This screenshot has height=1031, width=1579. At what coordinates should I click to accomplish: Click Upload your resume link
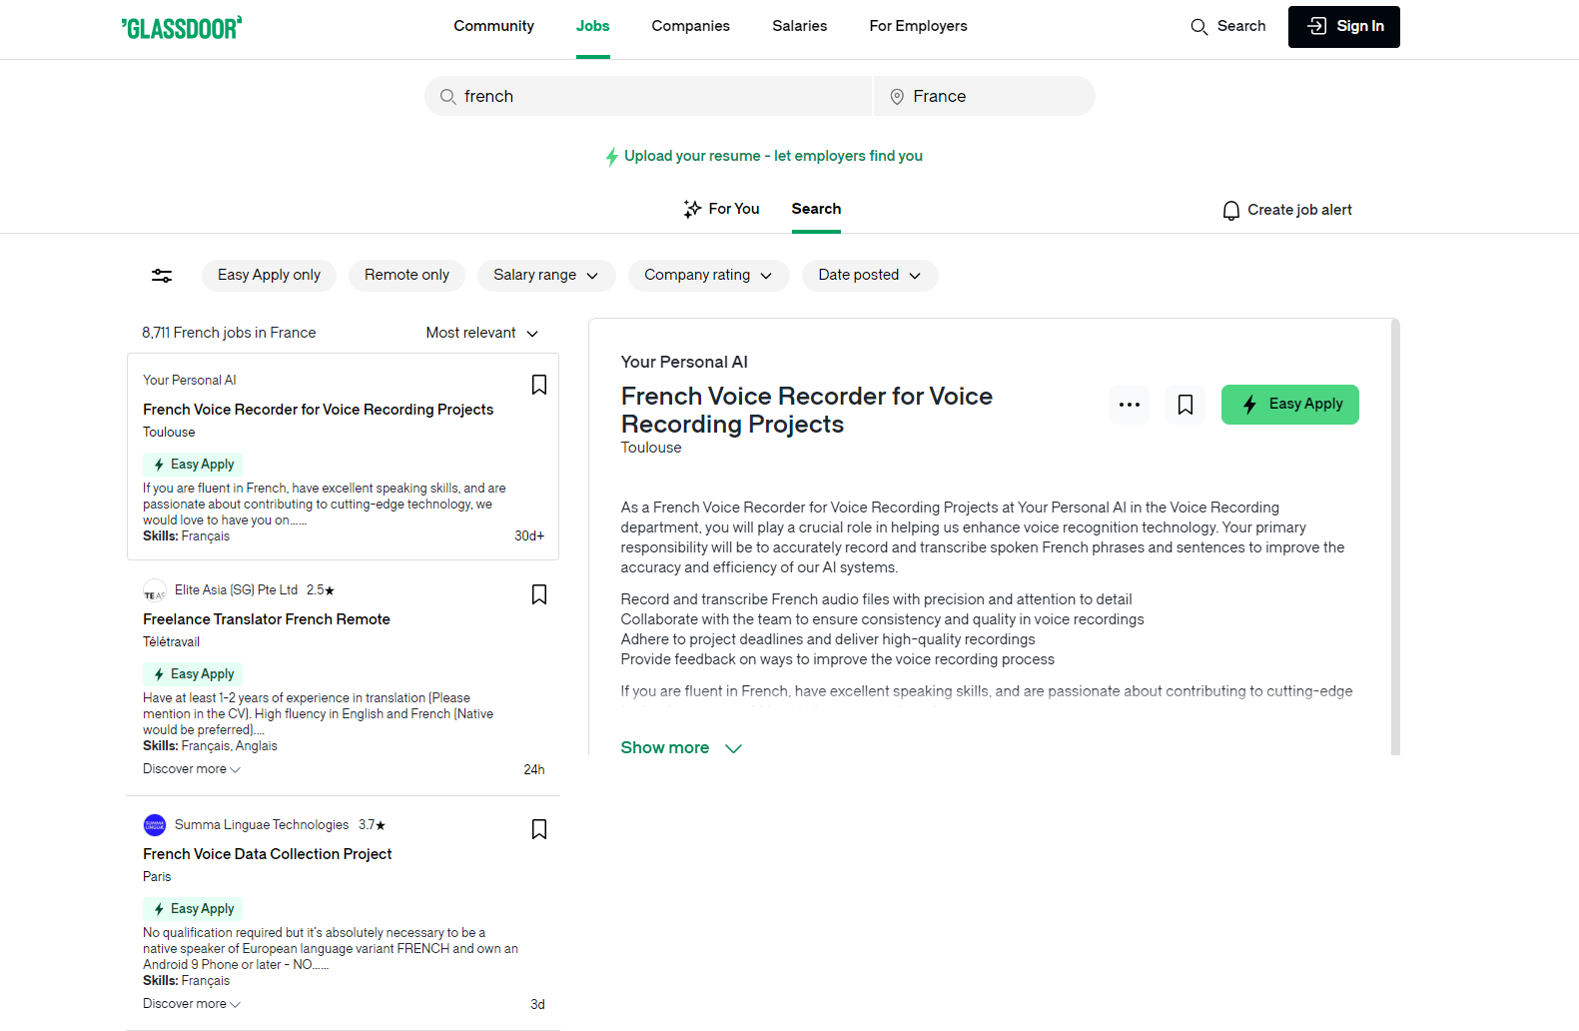(x=773, y=156)
